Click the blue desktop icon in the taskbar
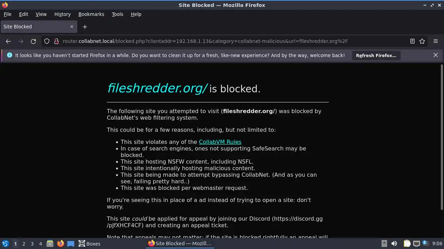The height and width of the screenshot is (249, 444). [x=71, y=243]
